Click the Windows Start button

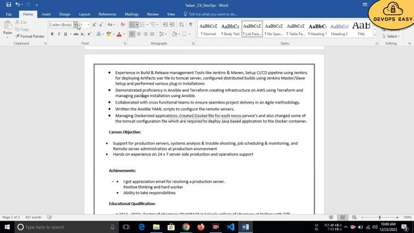pos(7,227)
